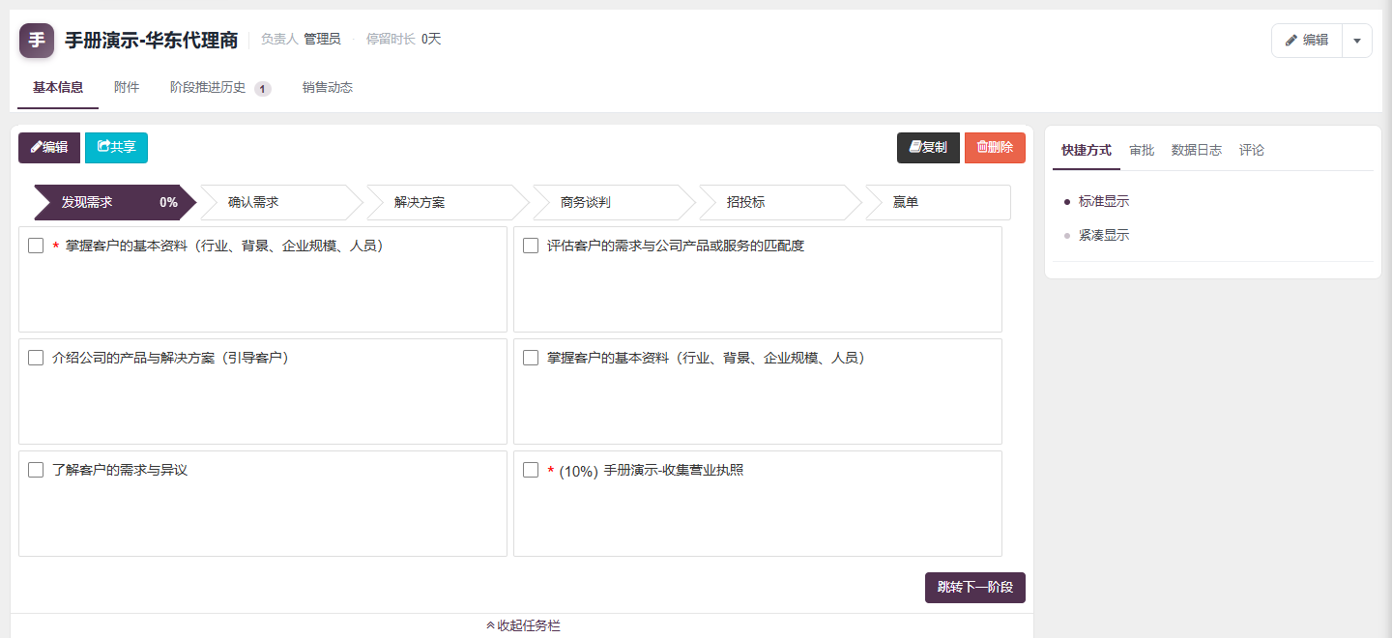
Task: Switch to the 基本信息 tab
Action: coord(58,88)
